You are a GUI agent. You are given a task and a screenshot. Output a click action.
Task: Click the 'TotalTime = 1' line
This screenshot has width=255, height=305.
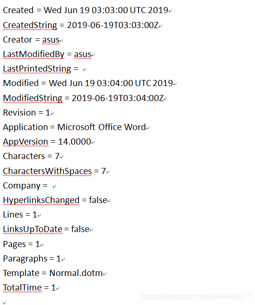[29, 288]
